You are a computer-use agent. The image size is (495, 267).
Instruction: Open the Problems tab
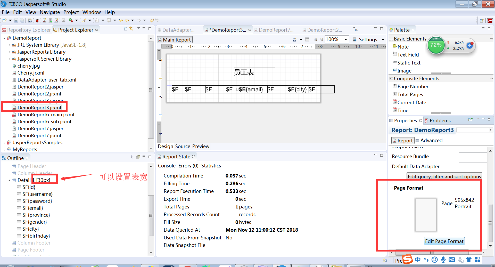(x=438, y=120)
